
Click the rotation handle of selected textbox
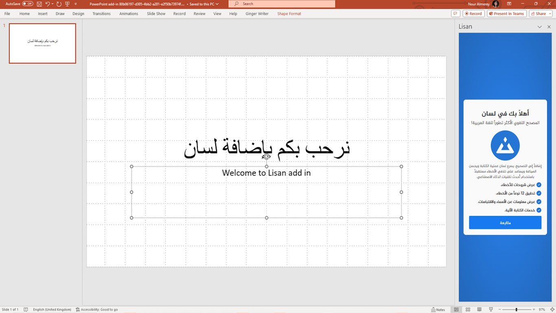(x=267, y=156)
